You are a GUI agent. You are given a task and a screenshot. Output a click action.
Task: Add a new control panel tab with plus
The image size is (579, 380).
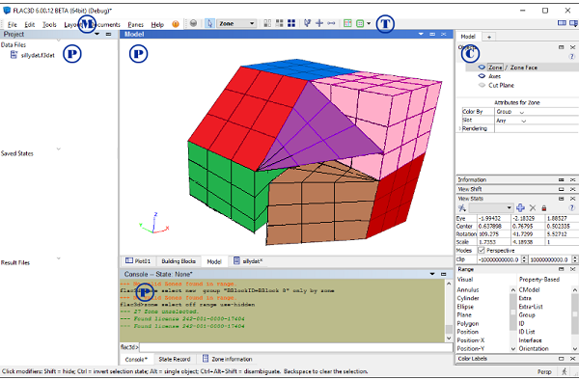[489, 37]
